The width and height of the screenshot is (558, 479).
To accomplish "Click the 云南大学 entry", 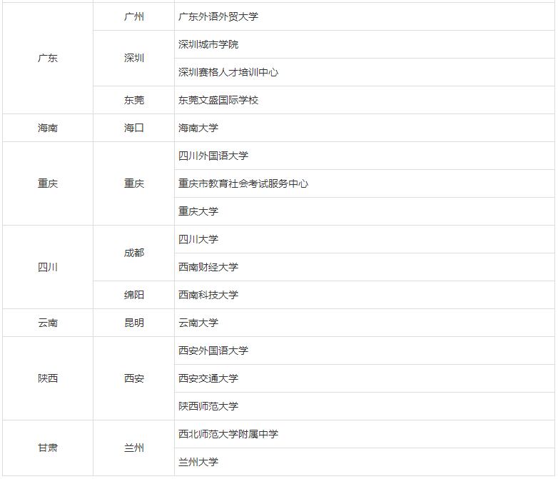I will (365, 323).
